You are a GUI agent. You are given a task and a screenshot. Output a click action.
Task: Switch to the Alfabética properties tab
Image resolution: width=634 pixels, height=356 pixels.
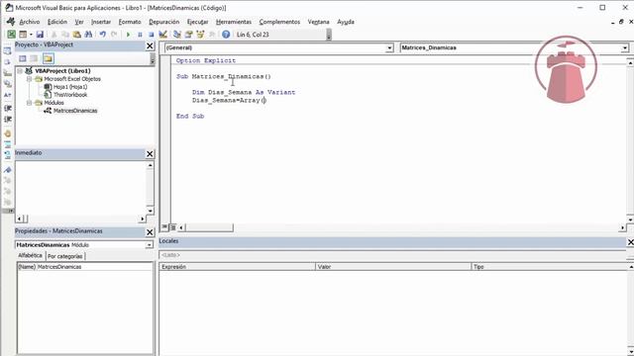(30, 255)
